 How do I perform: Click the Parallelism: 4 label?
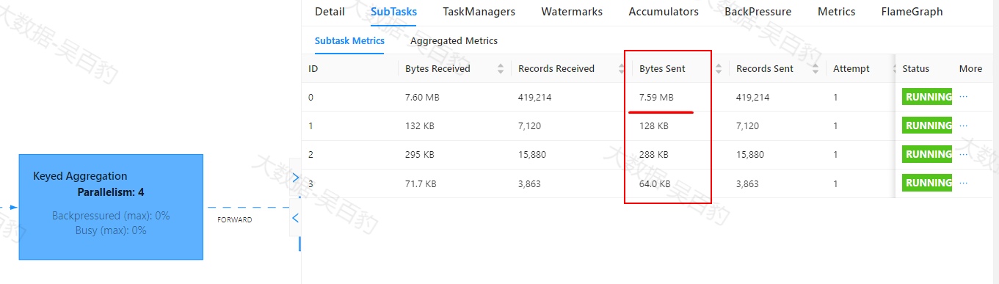click(x=111, y=192)
